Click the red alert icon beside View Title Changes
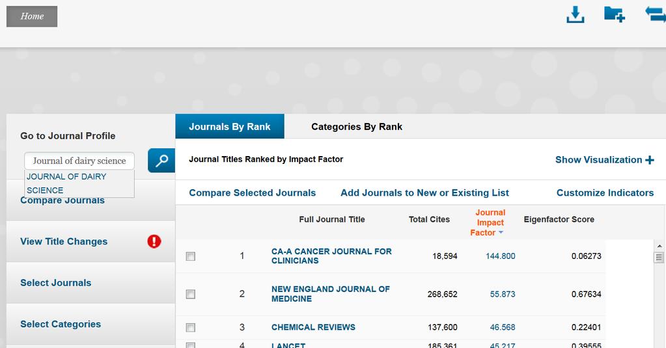The image size is (666, 348). tap(154, 241)
